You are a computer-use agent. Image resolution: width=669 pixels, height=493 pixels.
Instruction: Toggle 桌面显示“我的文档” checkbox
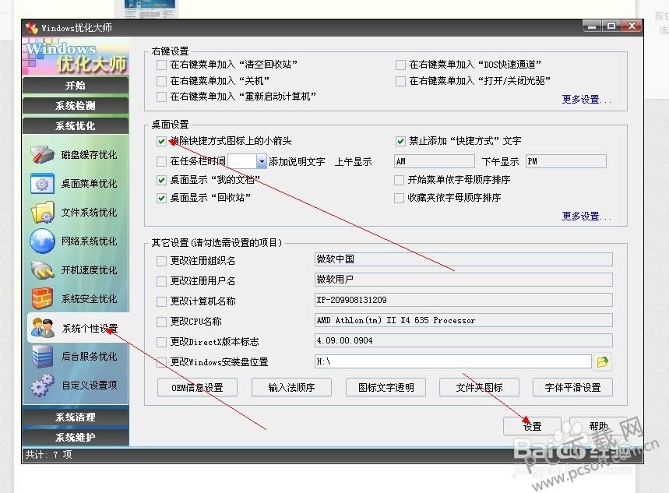161,180
